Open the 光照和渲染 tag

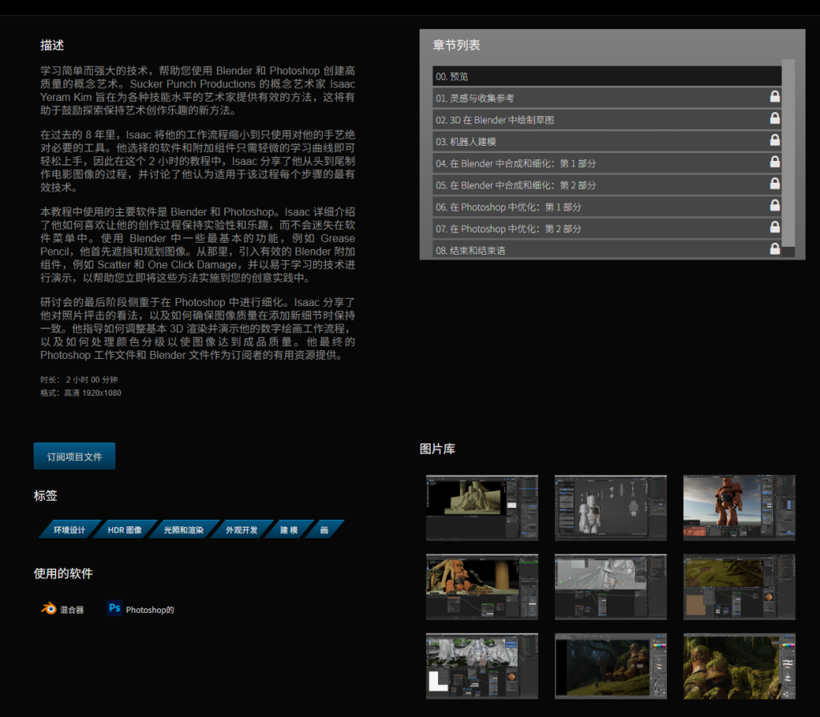pyautogui.click(x=183, y=530)
